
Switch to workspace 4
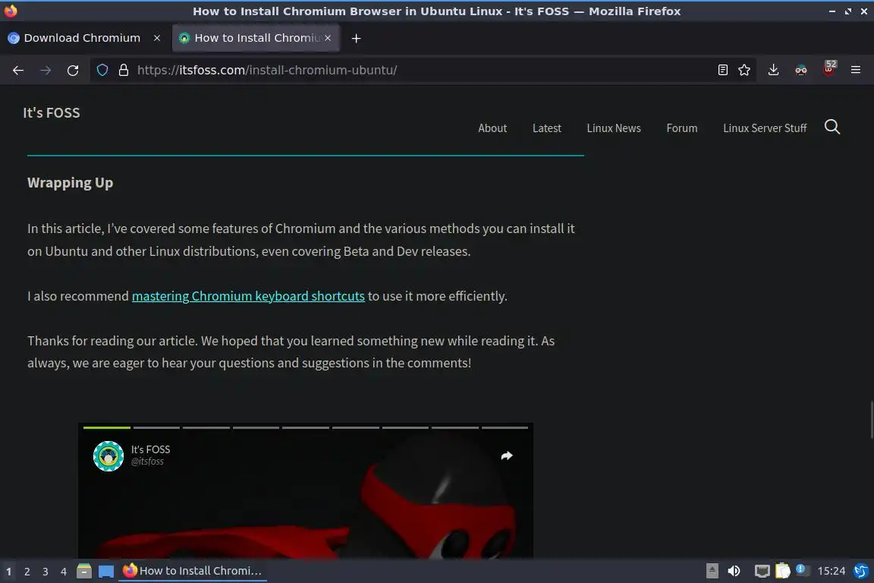click(64, 572)
